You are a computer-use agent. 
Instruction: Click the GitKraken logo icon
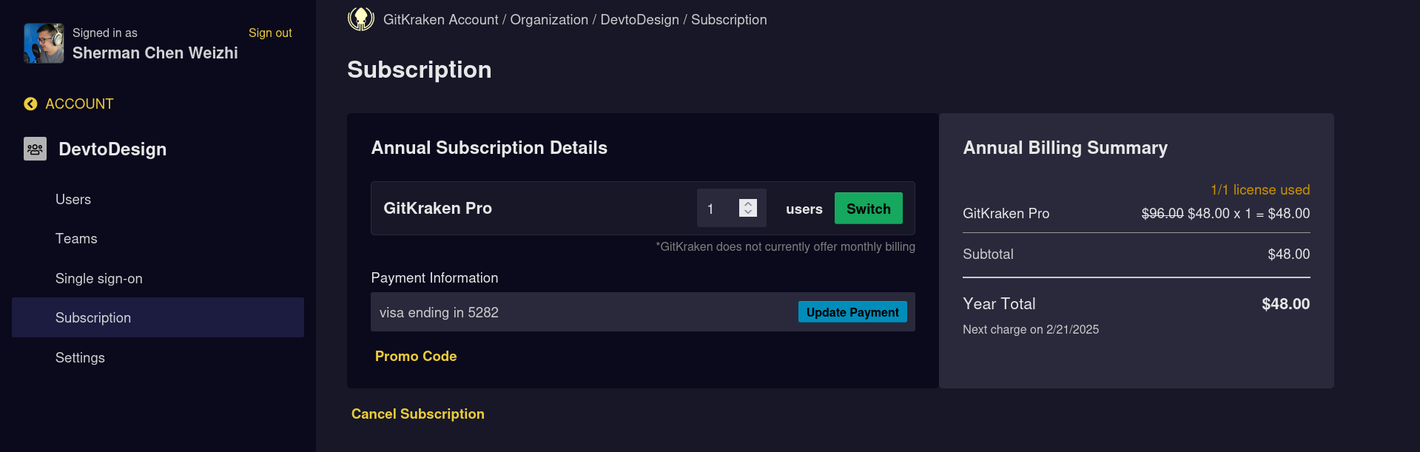coord(361,19)
